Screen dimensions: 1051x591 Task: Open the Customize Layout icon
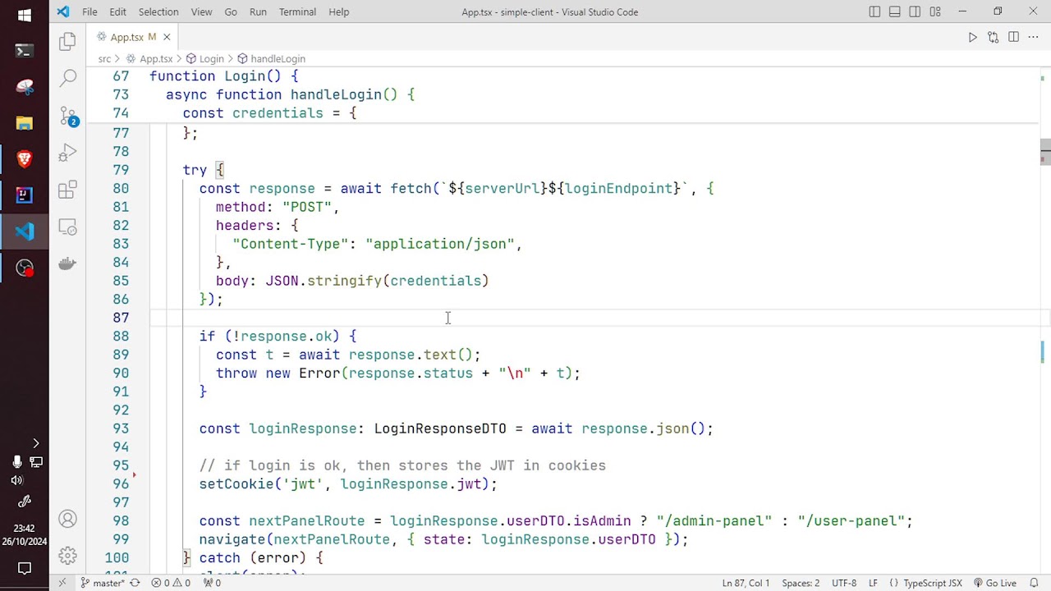935,11
